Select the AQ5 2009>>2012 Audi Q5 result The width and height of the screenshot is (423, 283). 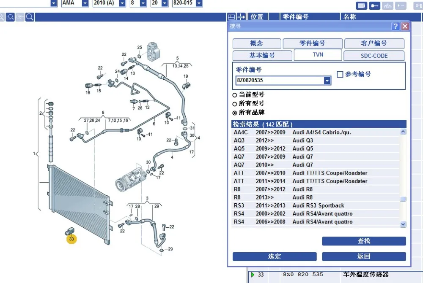(316, 148)
